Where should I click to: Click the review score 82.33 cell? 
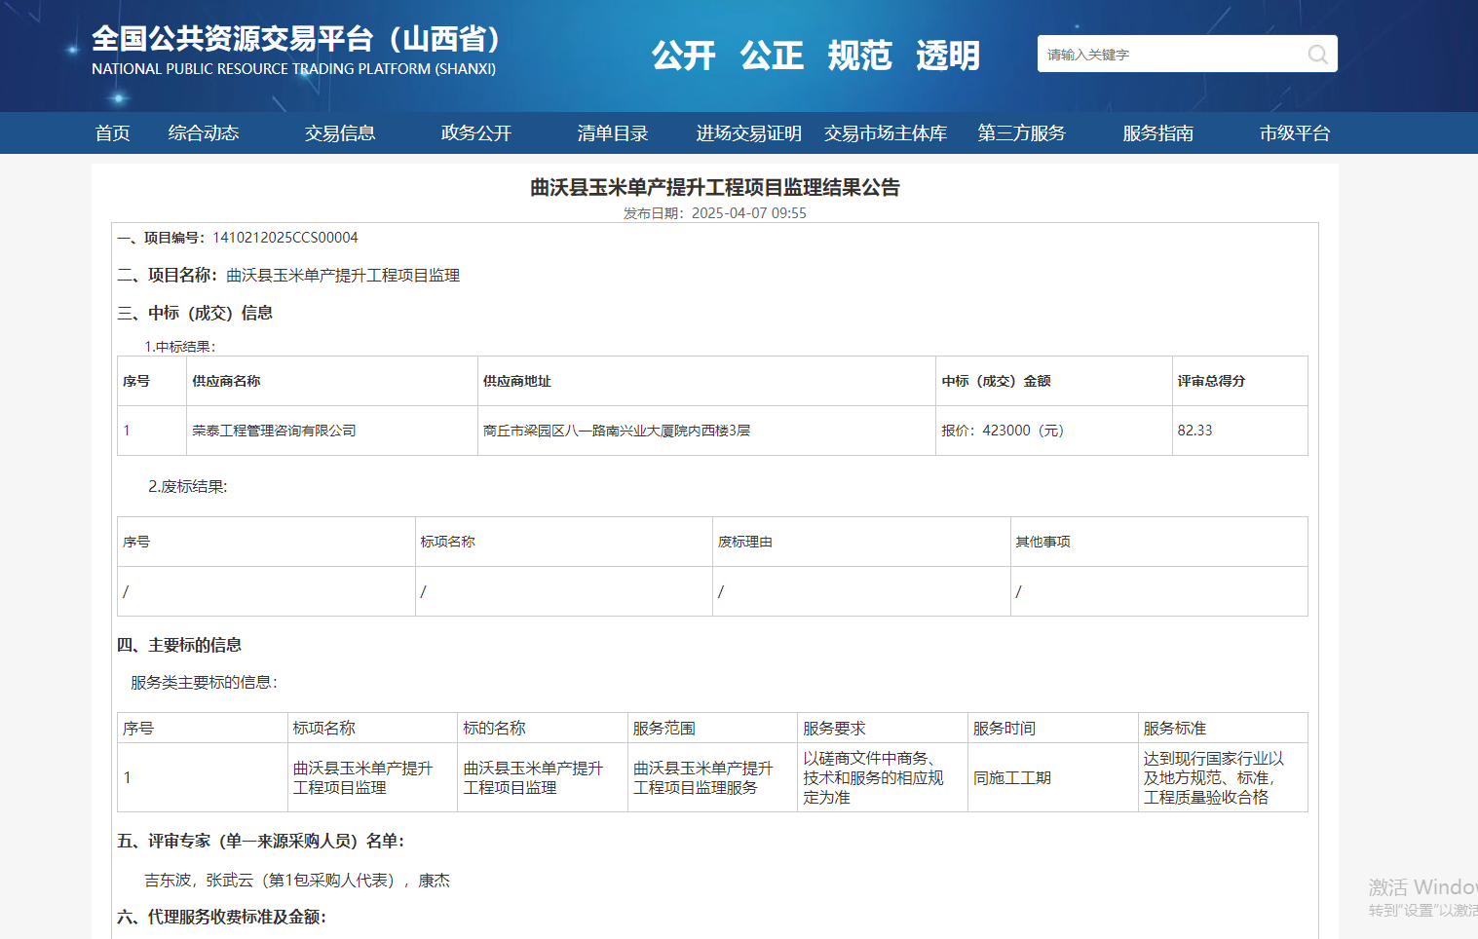[x=1194, y=431]
